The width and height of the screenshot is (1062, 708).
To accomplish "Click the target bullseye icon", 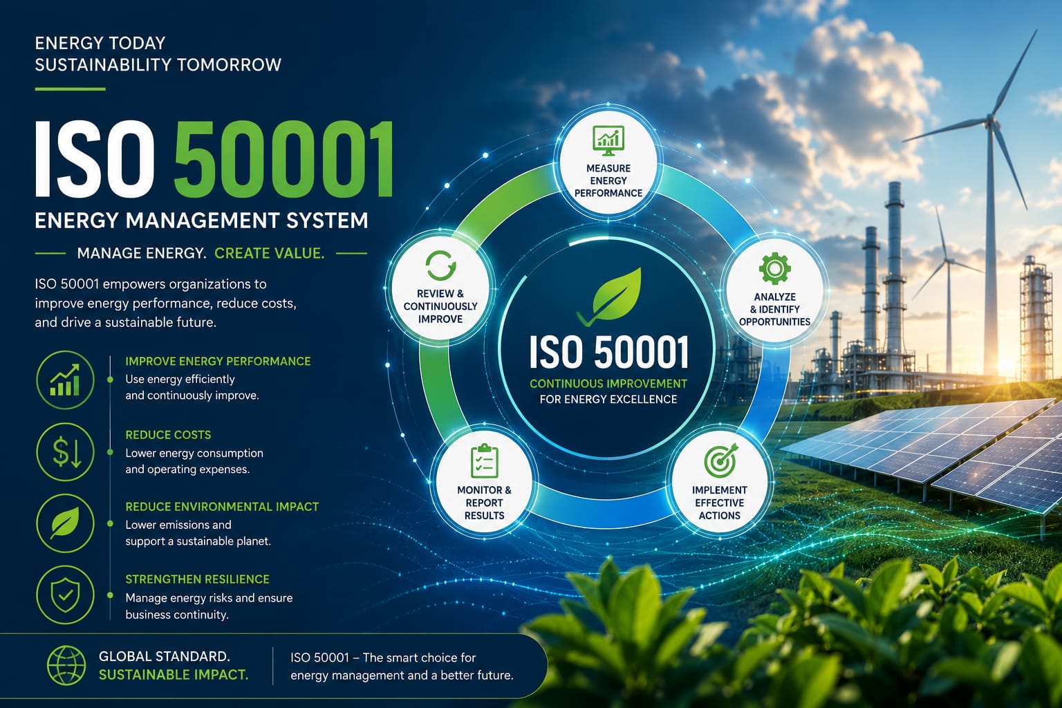I will click(720, 460).
